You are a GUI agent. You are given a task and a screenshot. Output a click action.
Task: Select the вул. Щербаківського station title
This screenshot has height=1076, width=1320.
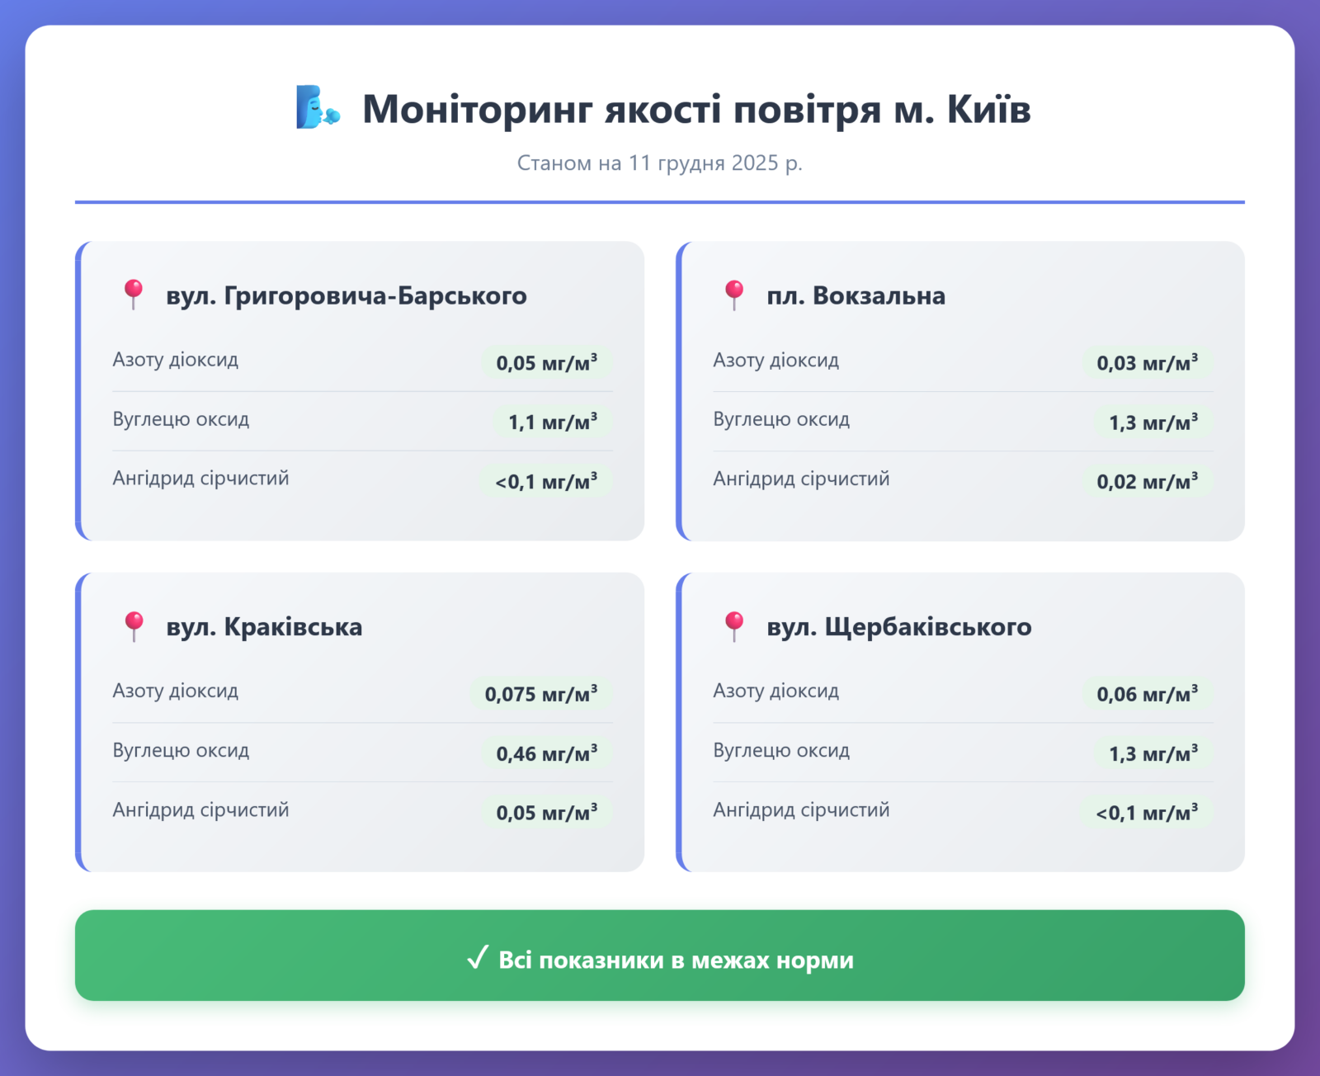point(898,627)
